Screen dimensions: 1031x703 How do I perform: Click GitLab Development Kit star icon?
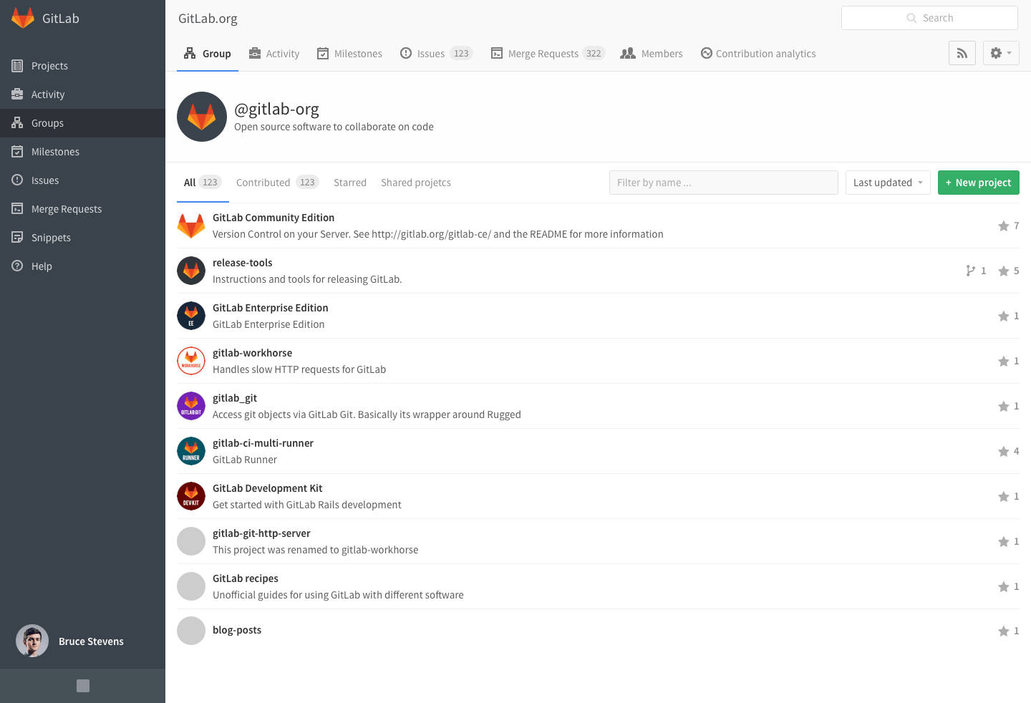(1004, 497)
